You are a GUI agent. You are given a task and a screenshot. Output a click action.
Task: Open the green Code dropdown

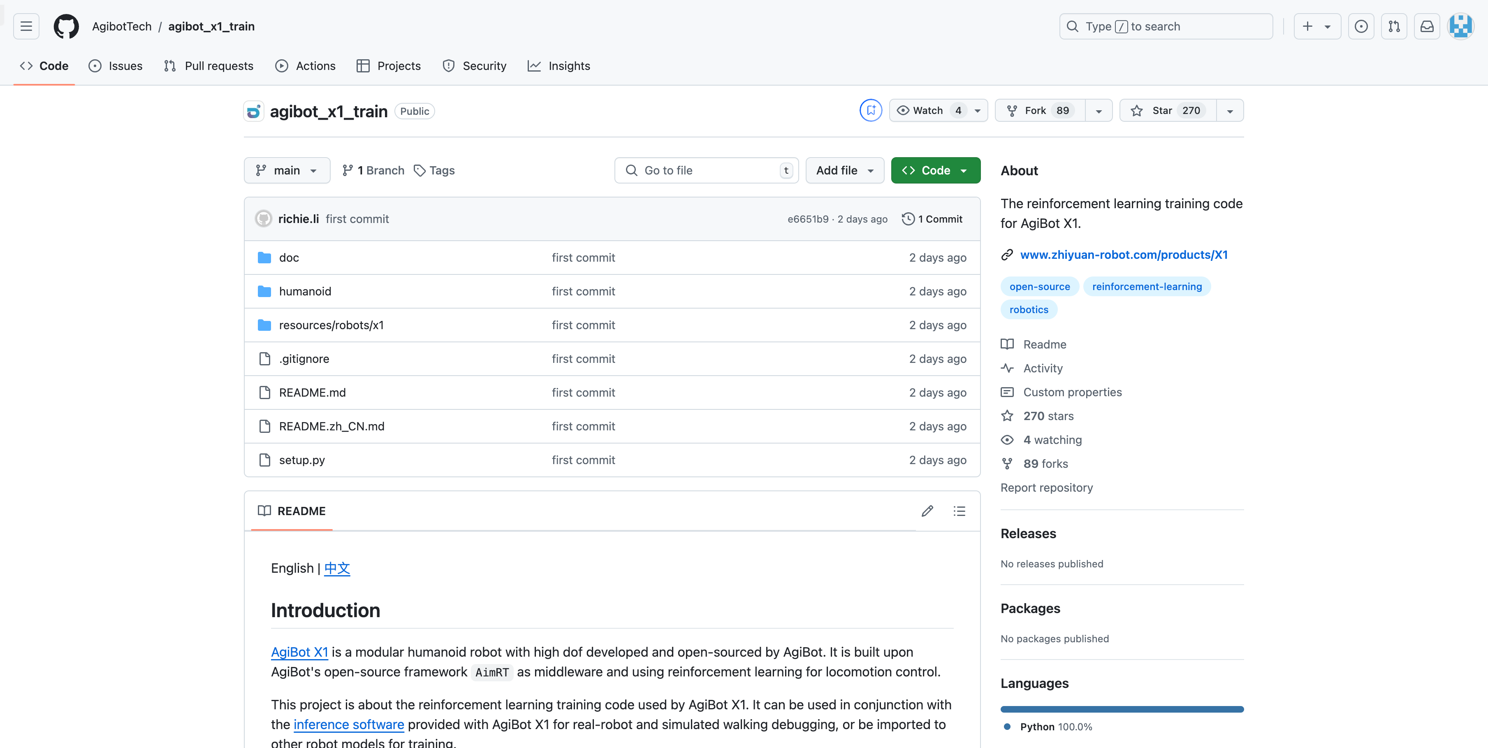pyautogui.click(x=935, y=170)
